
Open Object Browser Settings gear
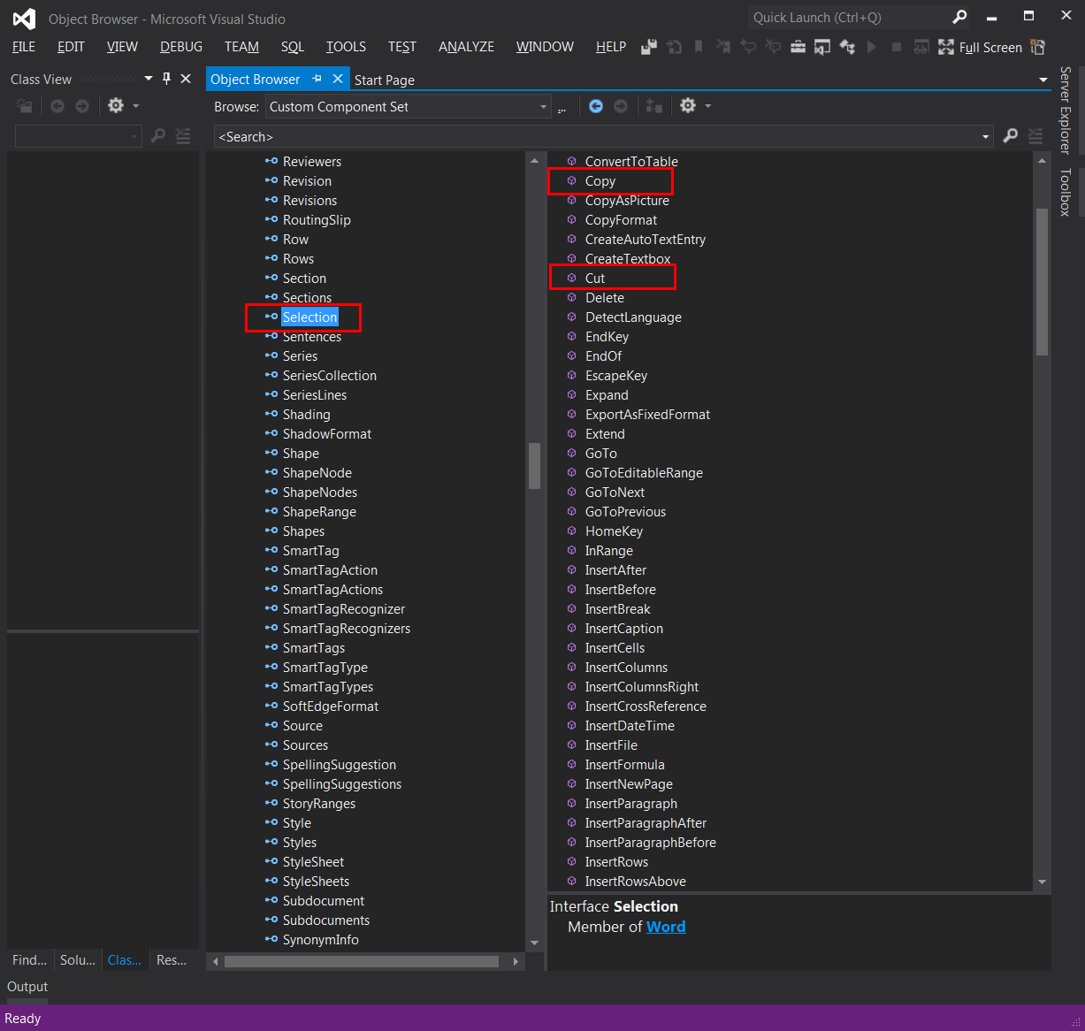[688, 106]
